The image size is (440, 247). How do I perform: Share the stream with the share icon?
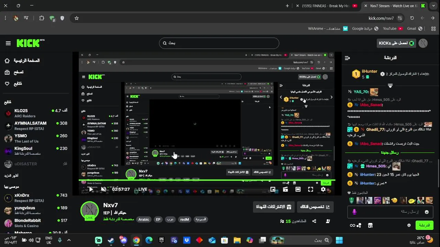click(x=314, y=221)
